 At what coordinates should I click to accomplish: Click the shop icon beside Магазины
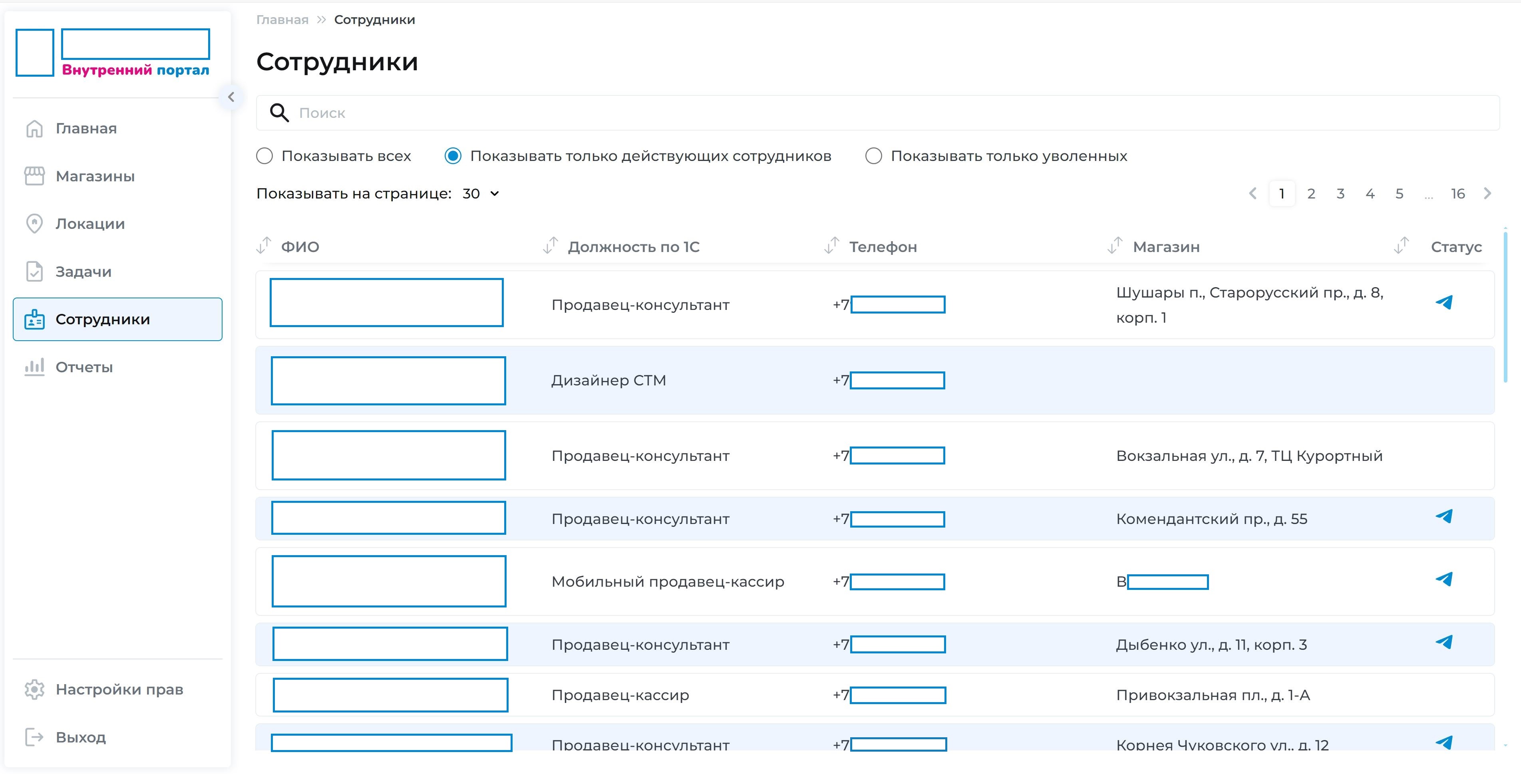tap(34, 176)
